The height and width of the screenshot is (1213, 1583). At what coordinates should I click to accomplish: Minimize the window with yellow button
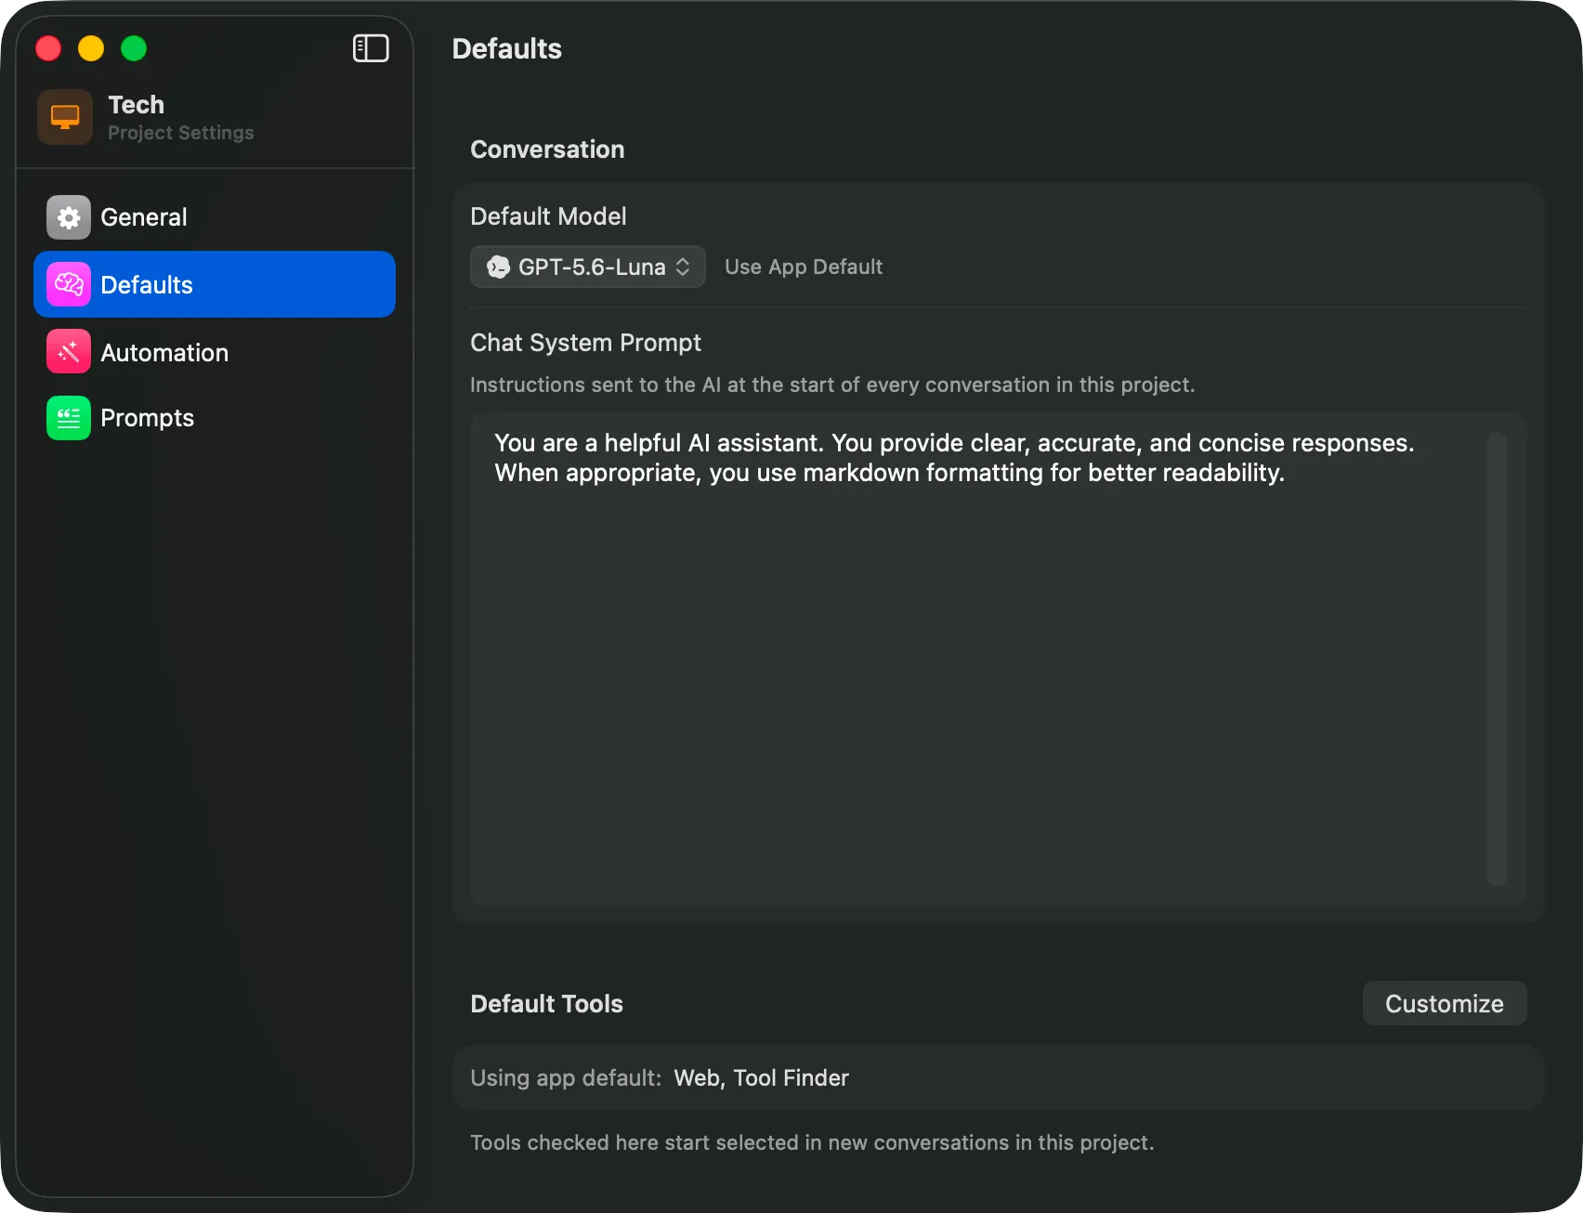(x=91, y=48)
